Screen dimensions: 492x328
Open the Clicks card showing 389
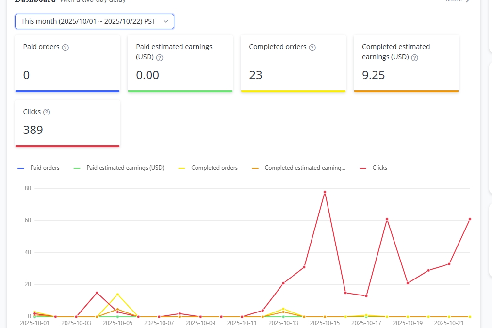(x=67, y=123)
